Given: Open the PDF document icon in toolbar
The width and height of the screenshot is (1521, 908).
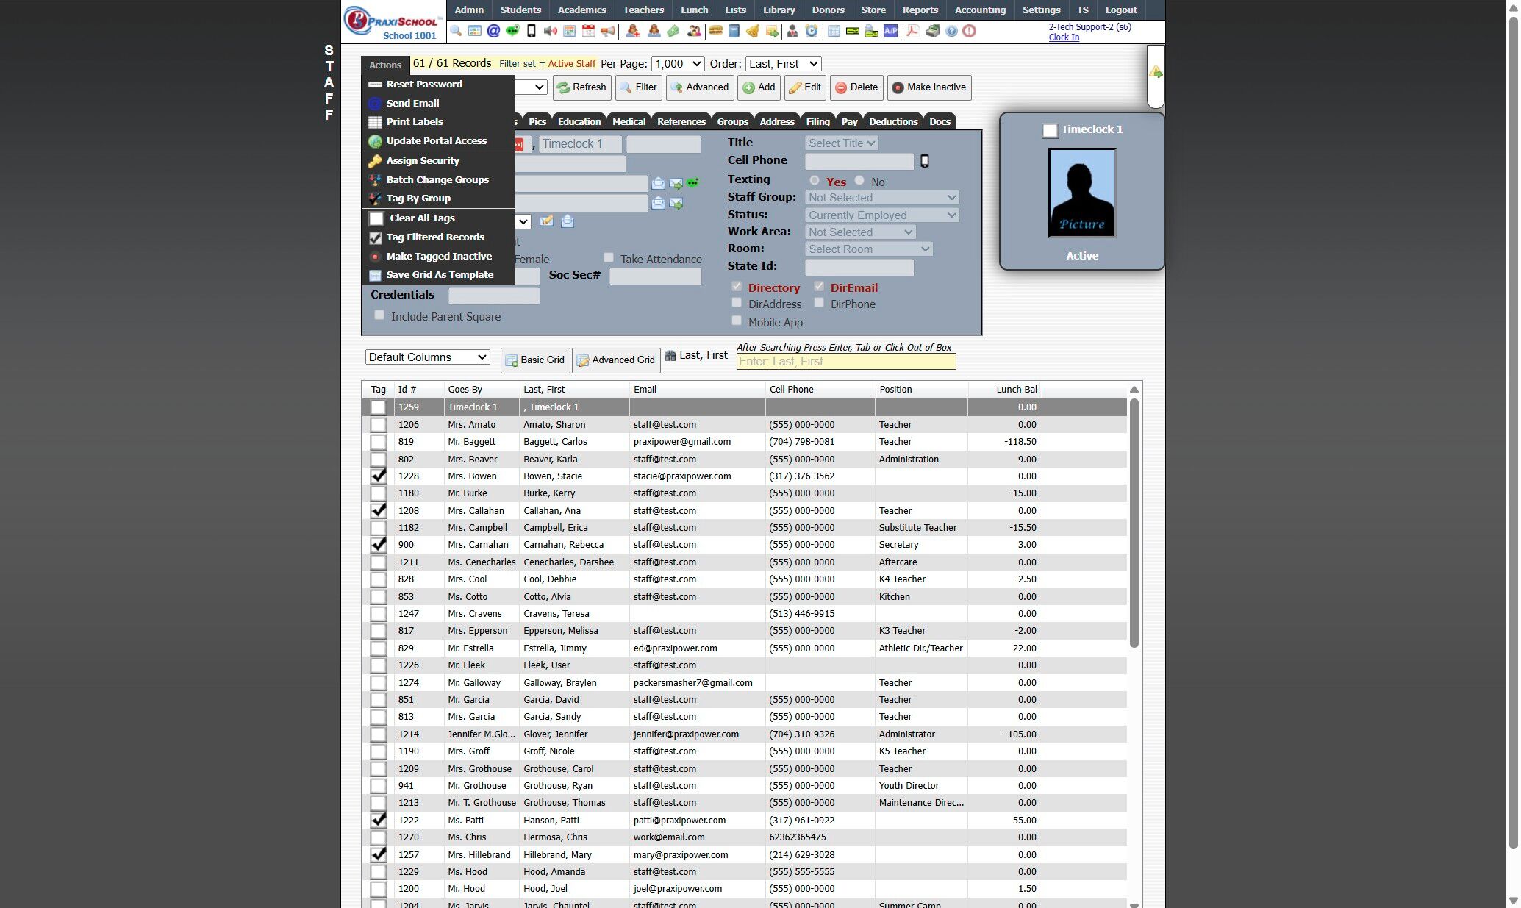Looking at the screenshot, I should coord(912,31).
